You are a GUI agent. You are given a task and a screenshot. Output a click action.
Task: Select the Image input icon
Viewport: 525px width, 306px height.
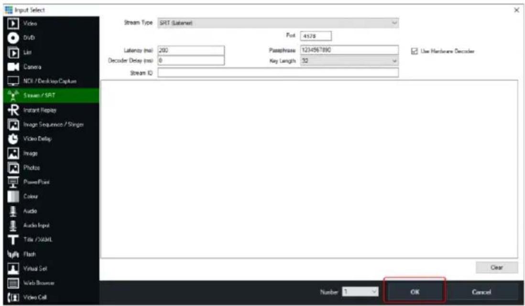(x=13, y=153)
